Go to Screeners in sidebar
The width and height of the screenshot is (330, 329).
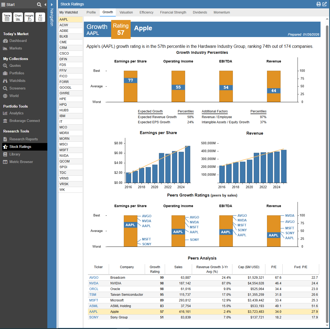click(17, 88)
